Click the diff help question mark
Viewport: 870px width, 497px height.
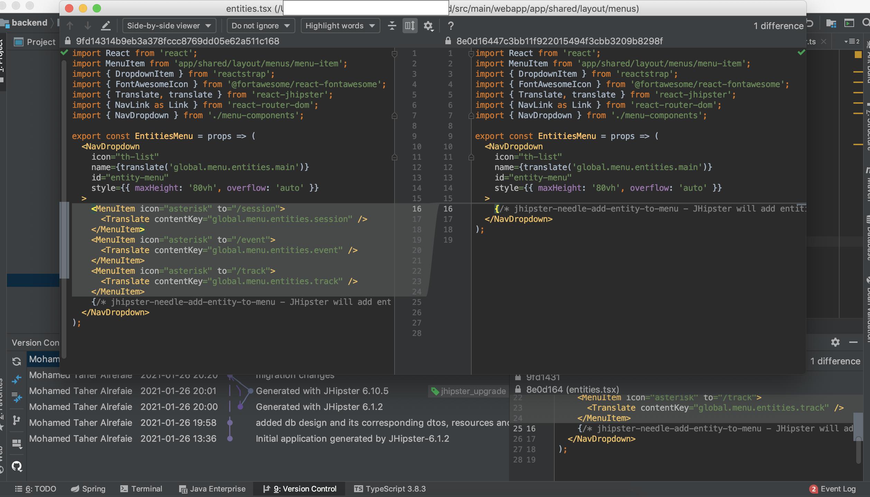coord(451,26)
